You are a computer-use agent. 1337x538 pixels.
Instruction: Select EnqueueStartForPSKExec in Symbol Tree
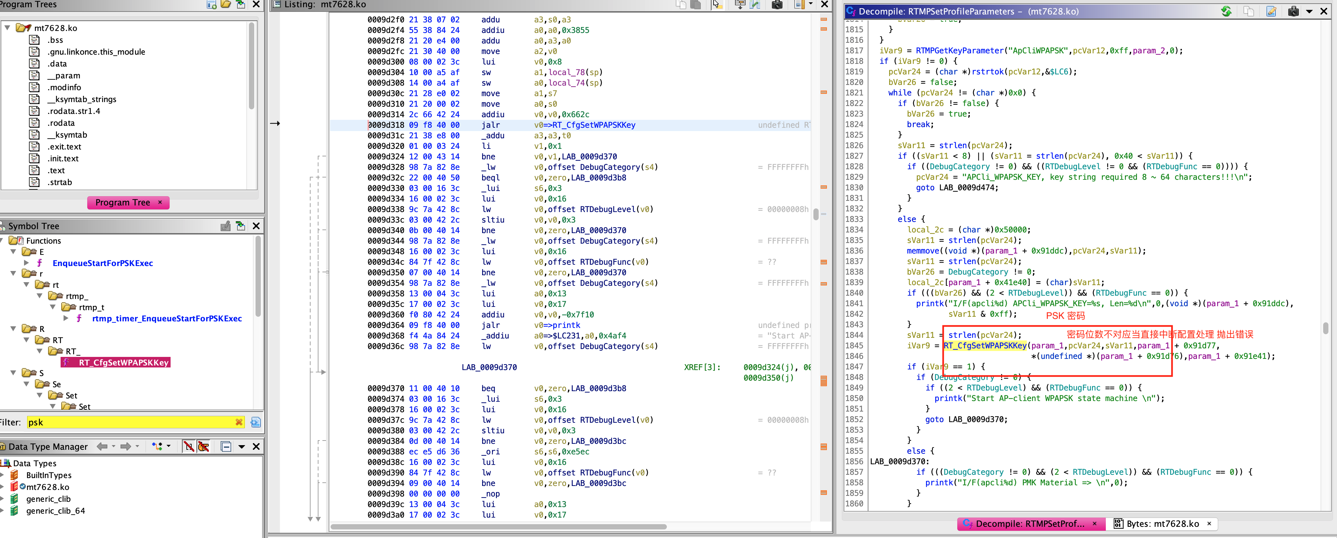click(103, 263)
